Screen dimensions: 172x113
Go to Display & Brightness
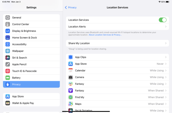[x=31, y=31]
